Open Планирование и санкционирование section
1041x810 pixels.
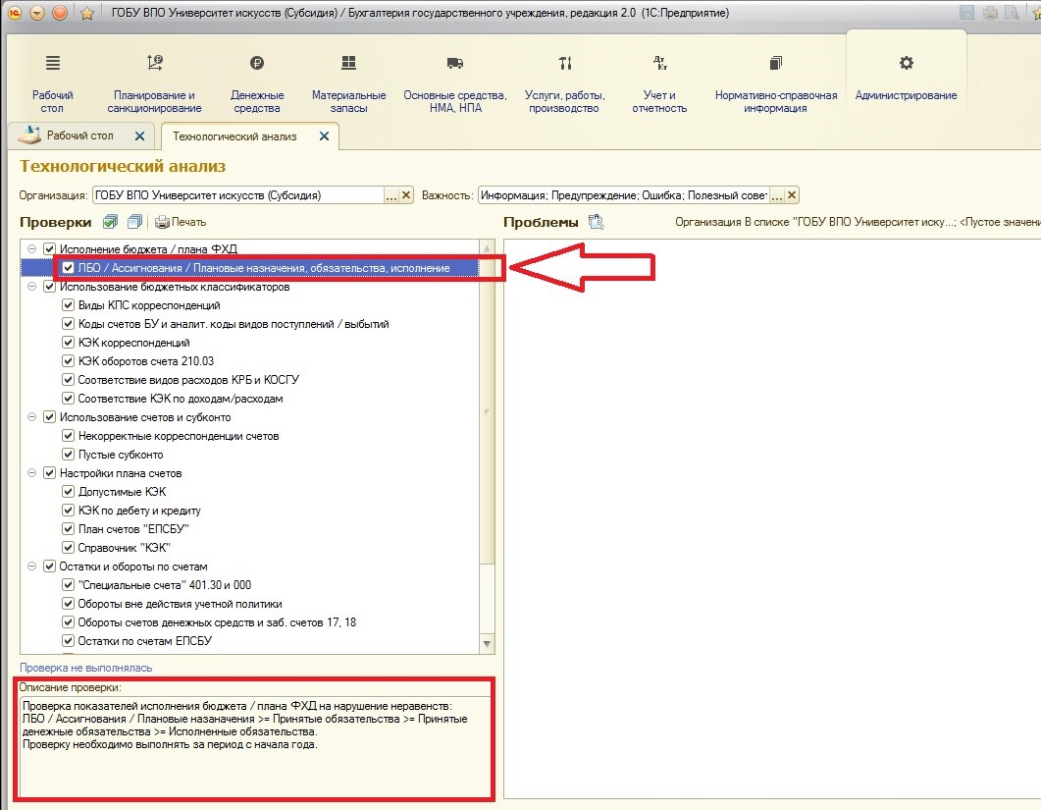click(x=154, y=64)
